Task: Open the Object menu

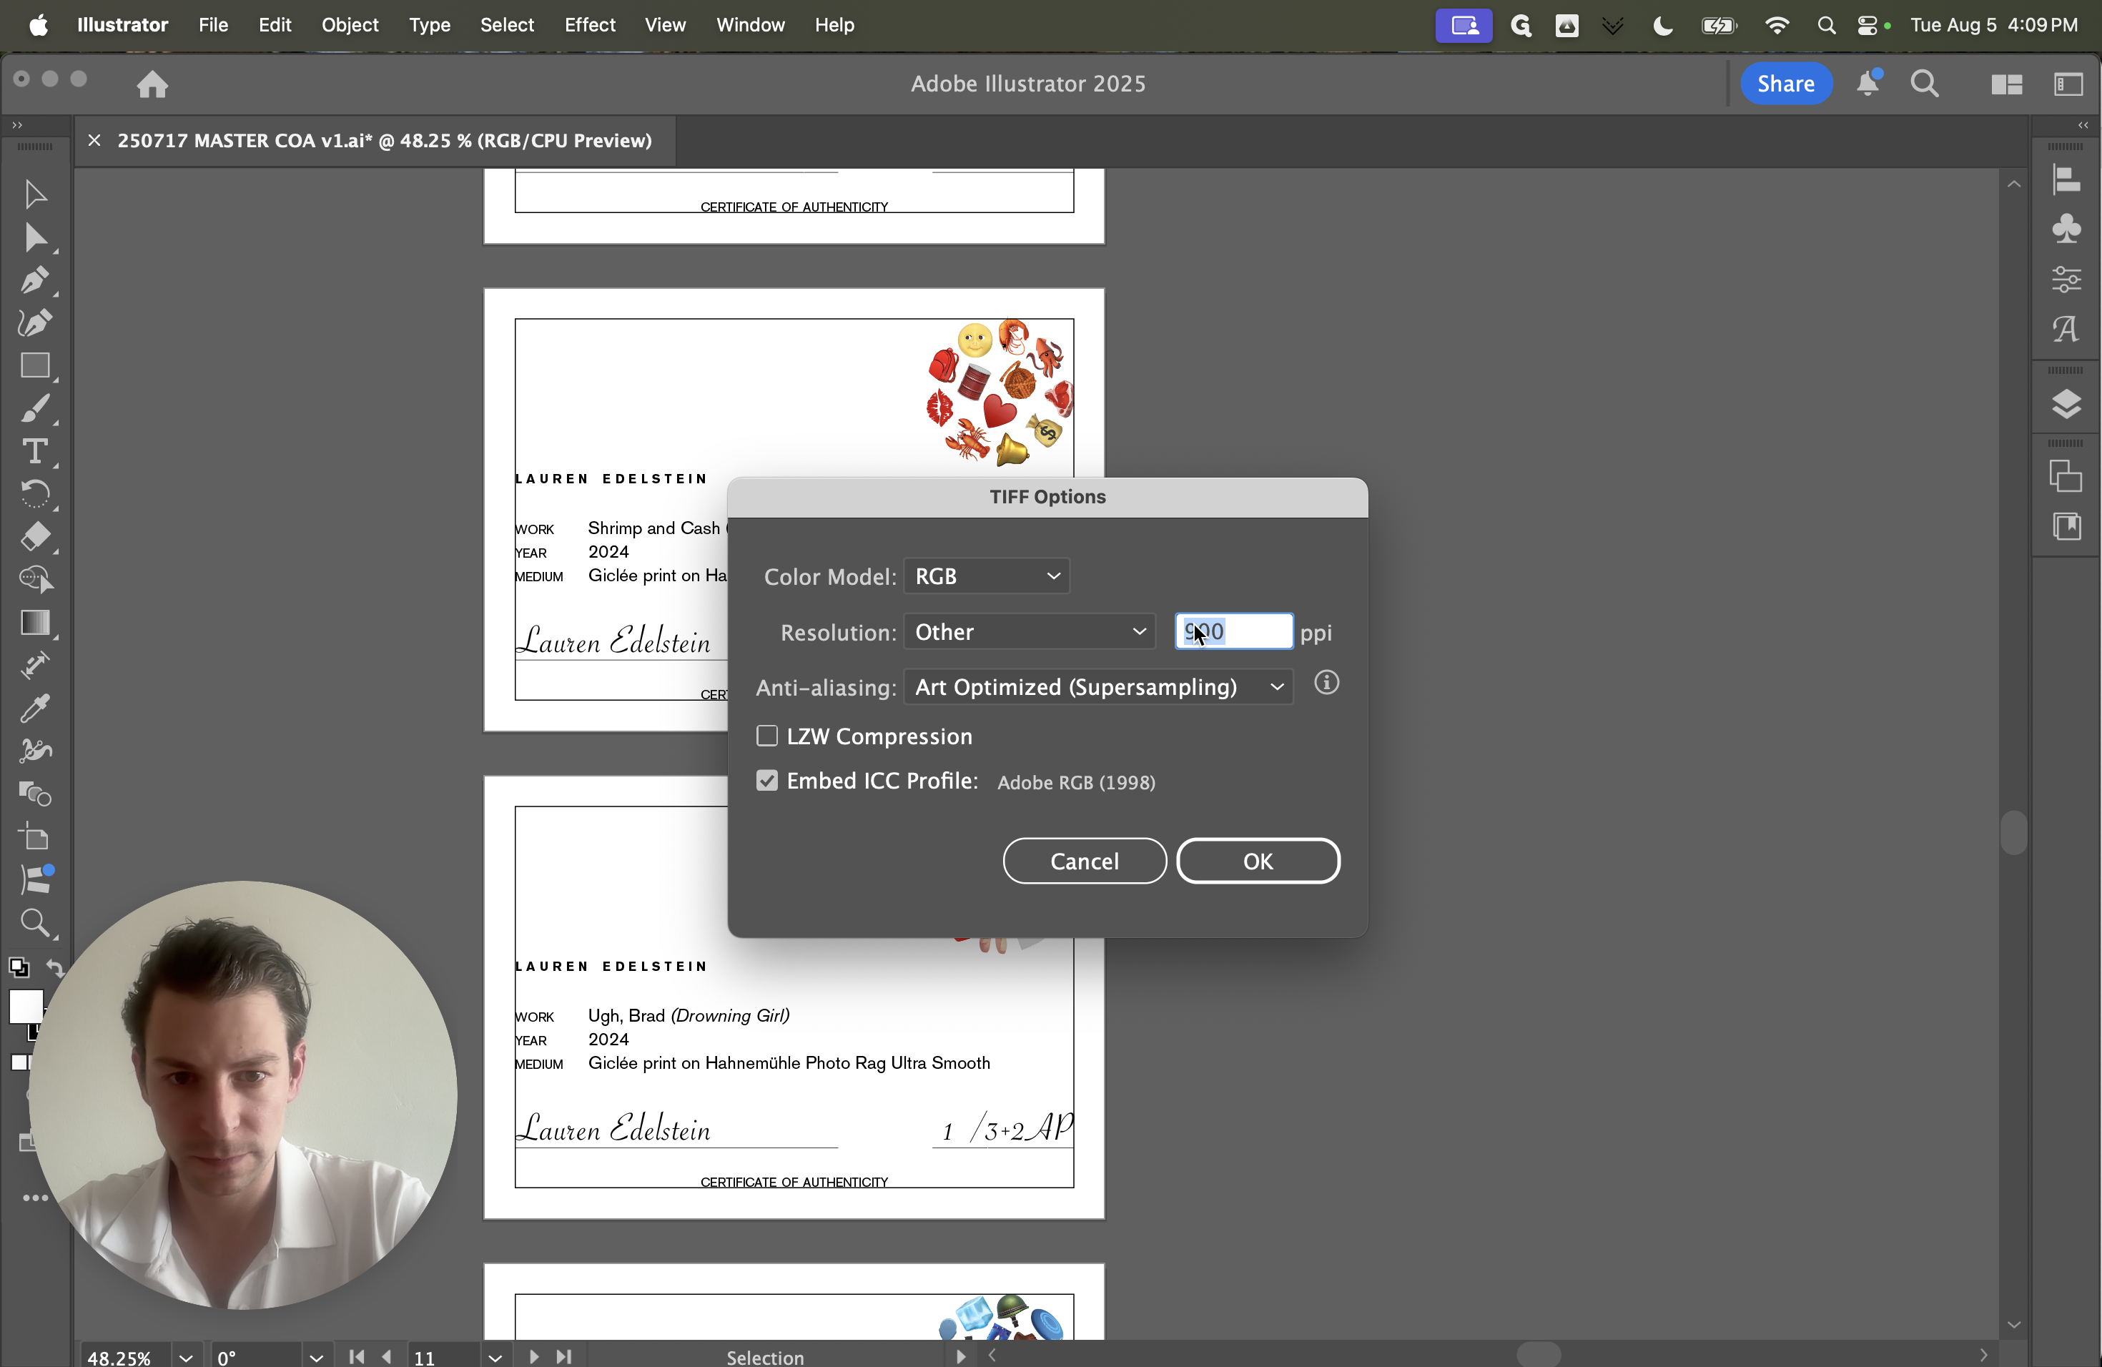Action: (350, 25)
